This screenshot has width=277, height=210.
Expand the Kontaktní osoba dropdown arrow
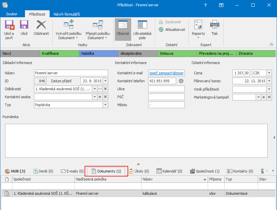pyautogui.click(x=95, y=97)
